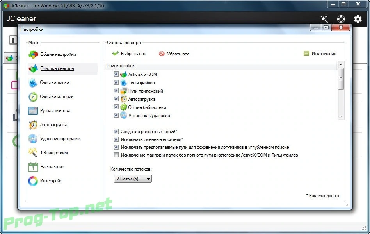Open Исключения list
The image size is (370, 234).
point(320,54)
